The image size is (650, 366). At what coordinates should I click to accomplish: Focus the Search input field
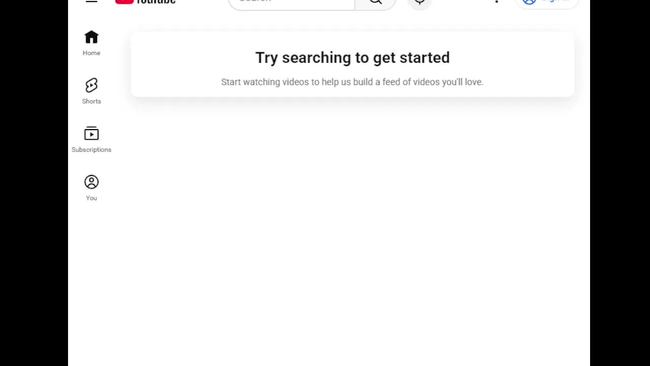[291, 3]
